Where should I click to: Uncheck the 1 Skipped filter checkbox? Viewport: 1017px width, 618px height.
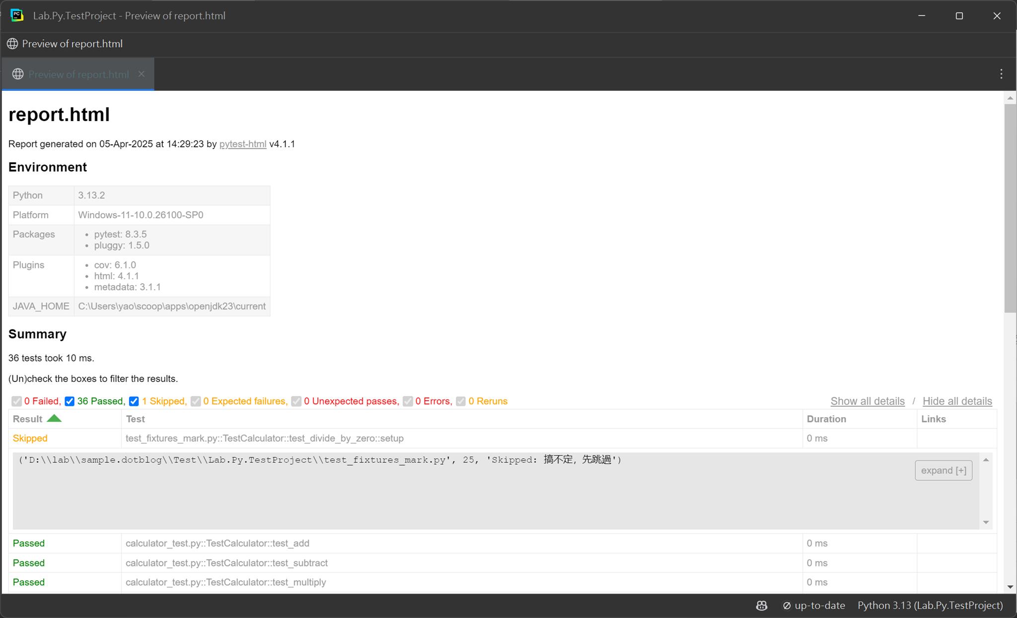134,401
